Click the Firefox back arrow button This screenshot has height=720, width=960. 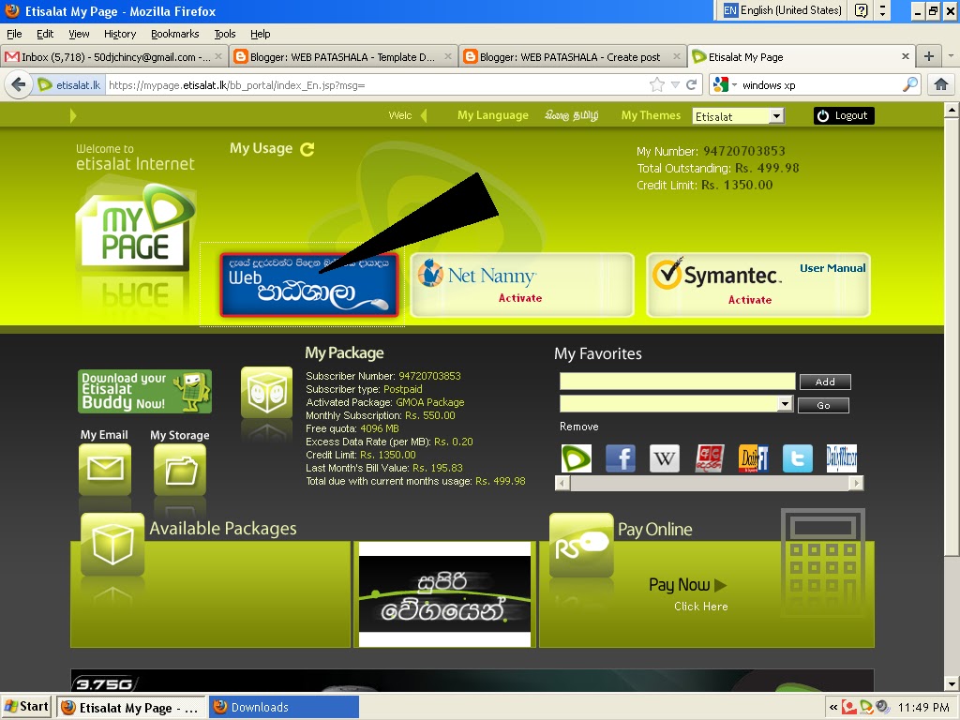pos(19,84)
